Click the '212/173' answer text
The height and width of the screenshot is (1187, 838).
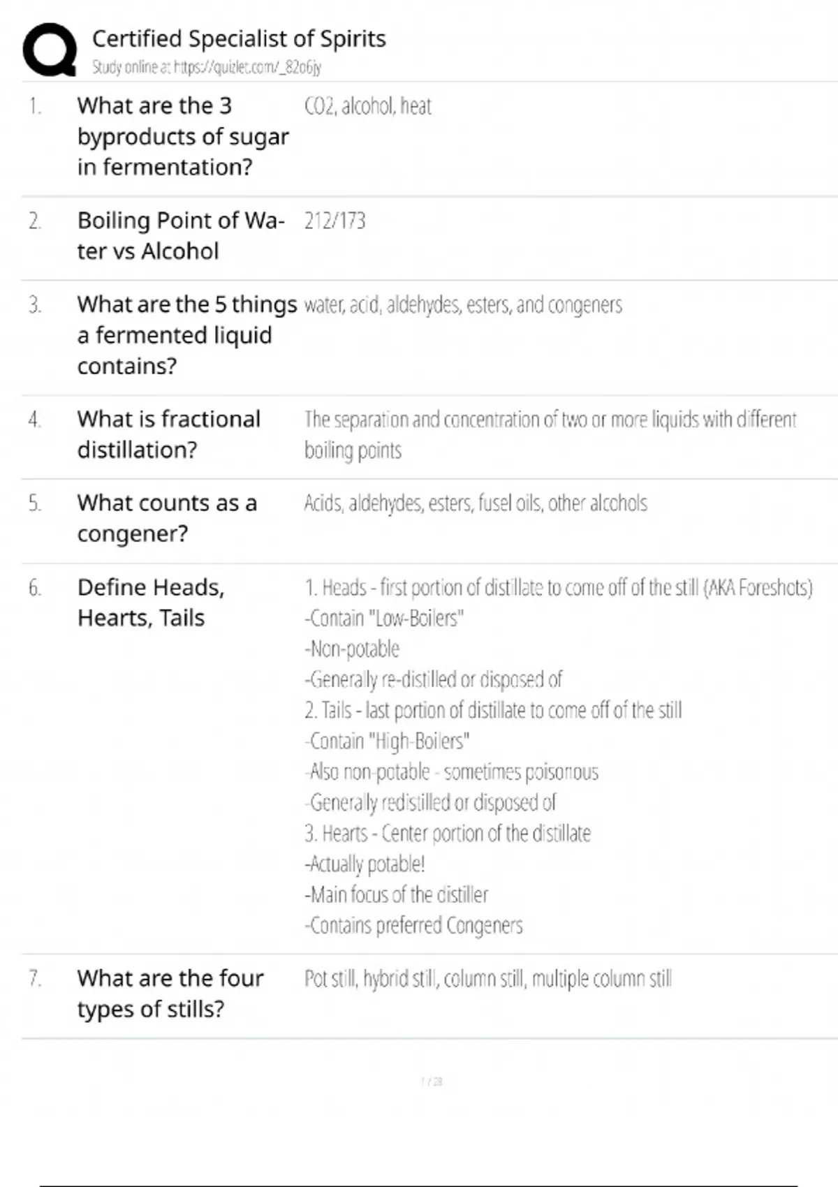click(335, 221)
